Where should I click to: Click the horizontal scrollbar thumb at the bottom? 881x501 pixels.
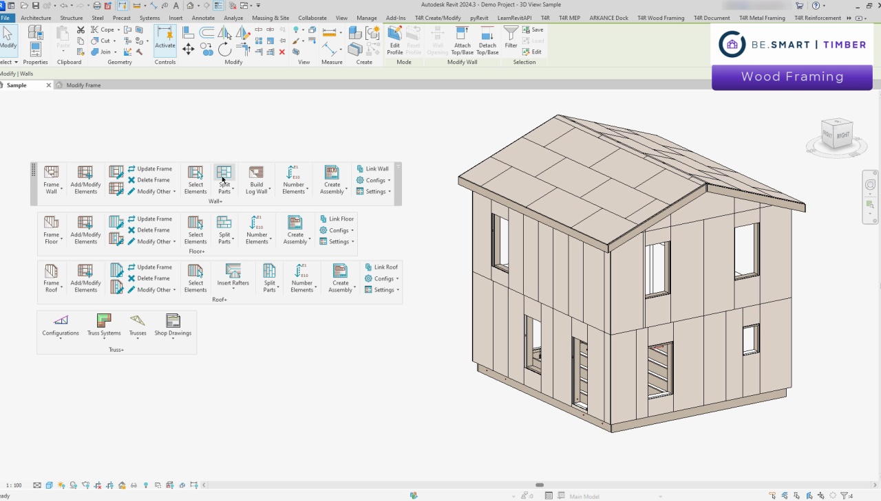point(540,485)
